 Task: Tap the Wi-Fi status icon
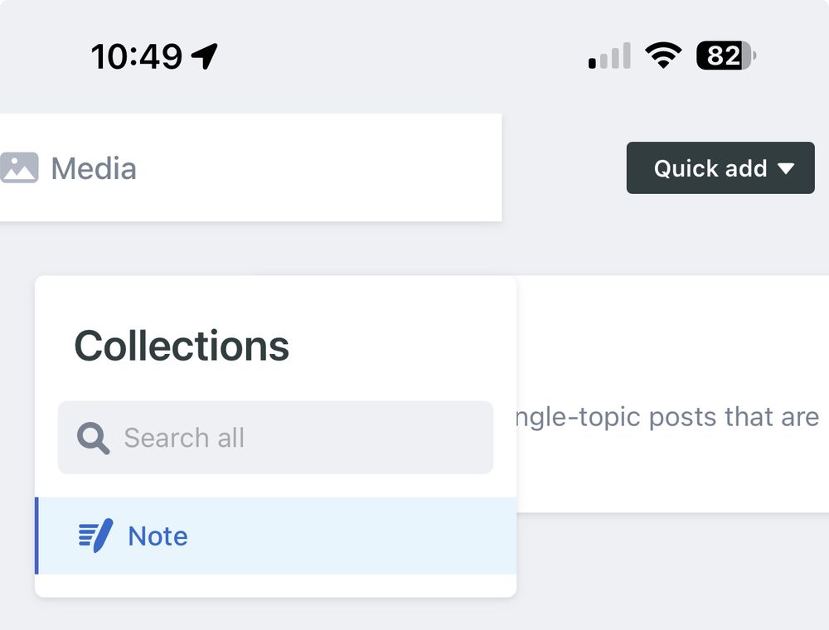[x=663, y=55]
